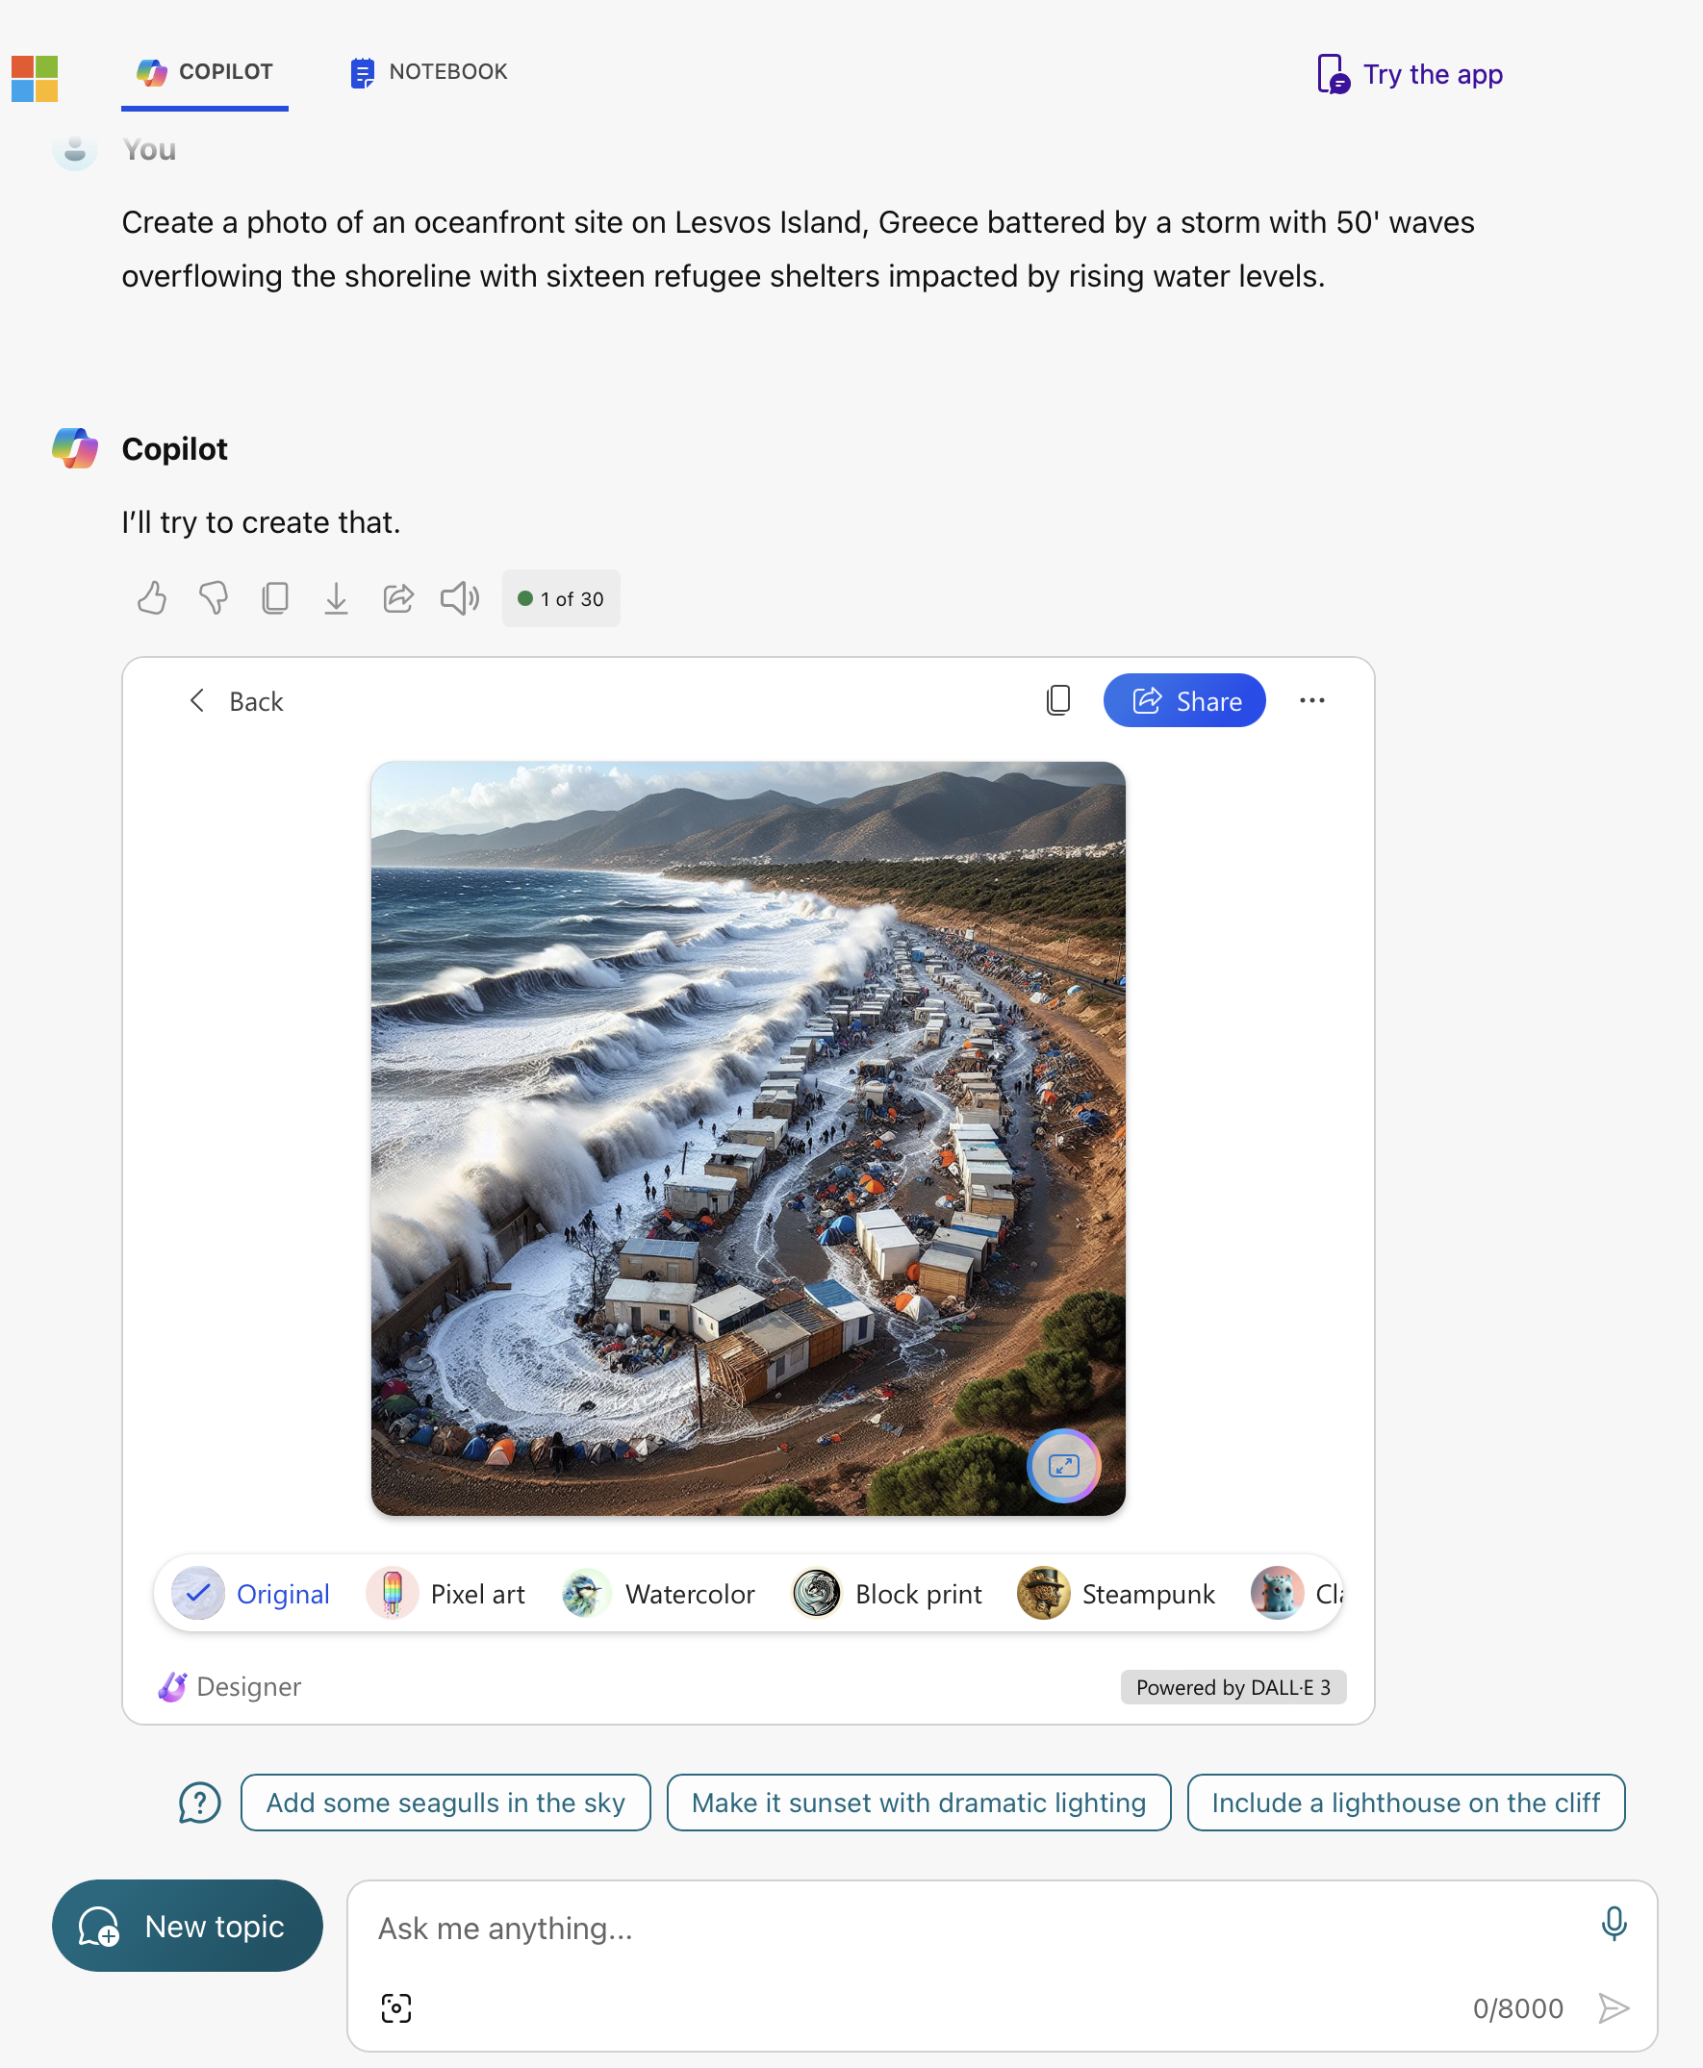Expand the generated image to full view
Screen dimensions: 1703x2068
(x=1063, y=1465)
